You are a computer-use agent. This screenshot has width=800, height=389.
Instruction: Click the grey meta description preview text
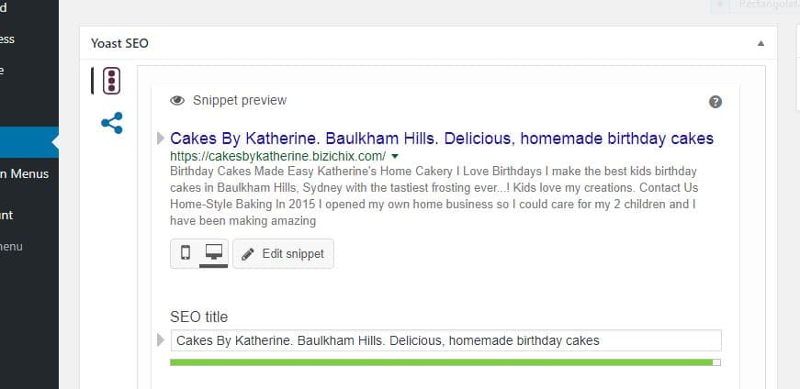click(x=434, y=195)
